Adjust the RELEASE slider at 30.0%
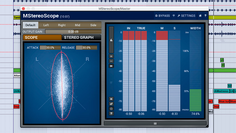236x133 pixels. [86, 48]
